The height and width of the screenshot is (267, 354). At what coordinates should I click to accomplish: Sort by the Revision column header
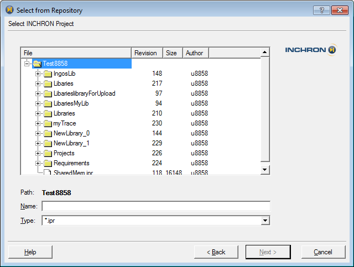147,53
